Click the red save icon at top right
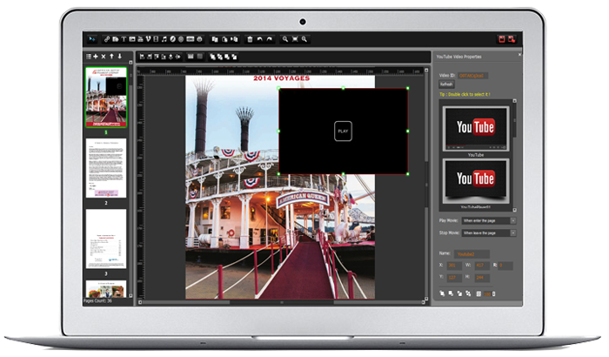The height and width of the screenshot is (357, 609). 502,39
